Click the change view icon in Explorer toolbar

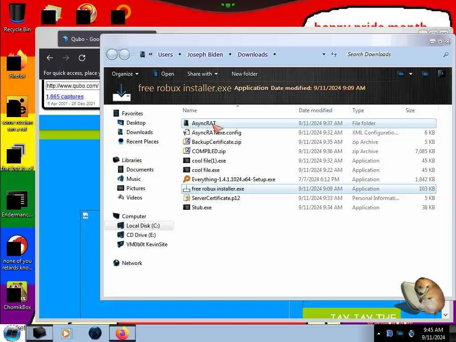click(401, 74)
